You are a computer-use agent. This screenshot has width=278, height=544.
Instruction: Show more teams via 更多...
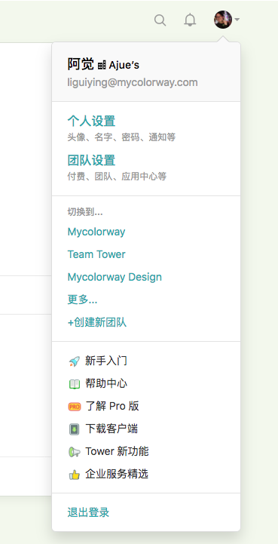coord(83,300)
